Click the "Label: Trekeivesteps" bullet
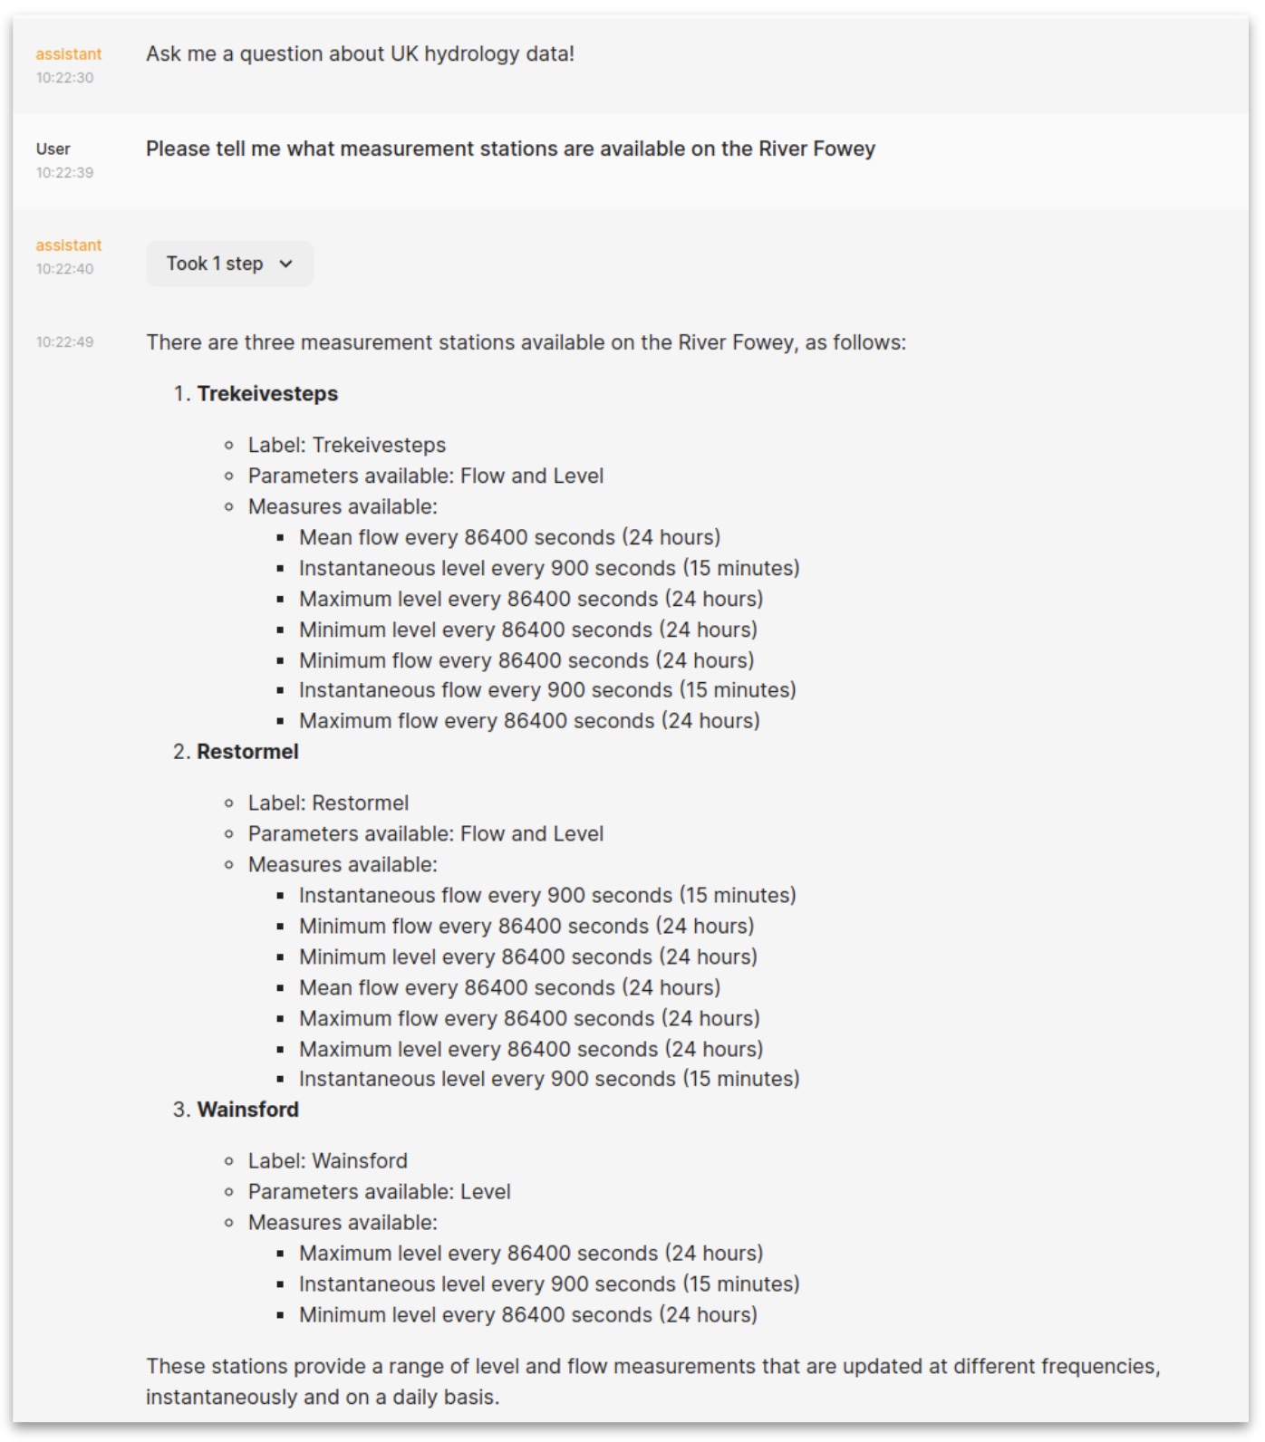Screen dimensions: 1265x1442 coord(346,446)
